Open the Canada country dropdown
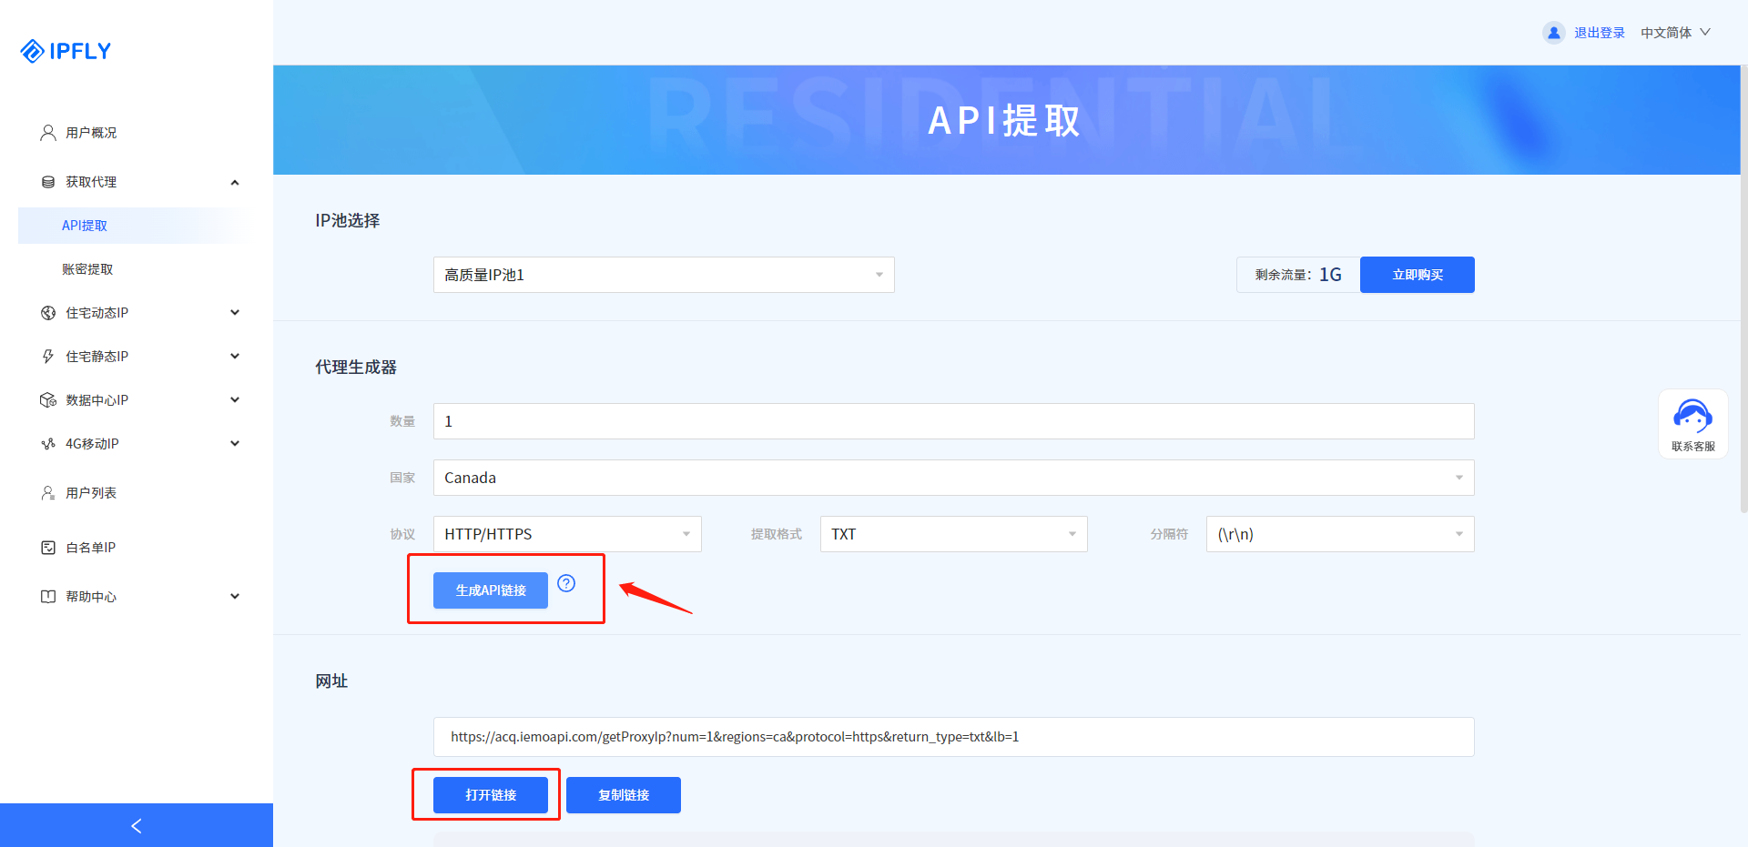This screenshot has width=1748, height=847. (x=952, y=478)
